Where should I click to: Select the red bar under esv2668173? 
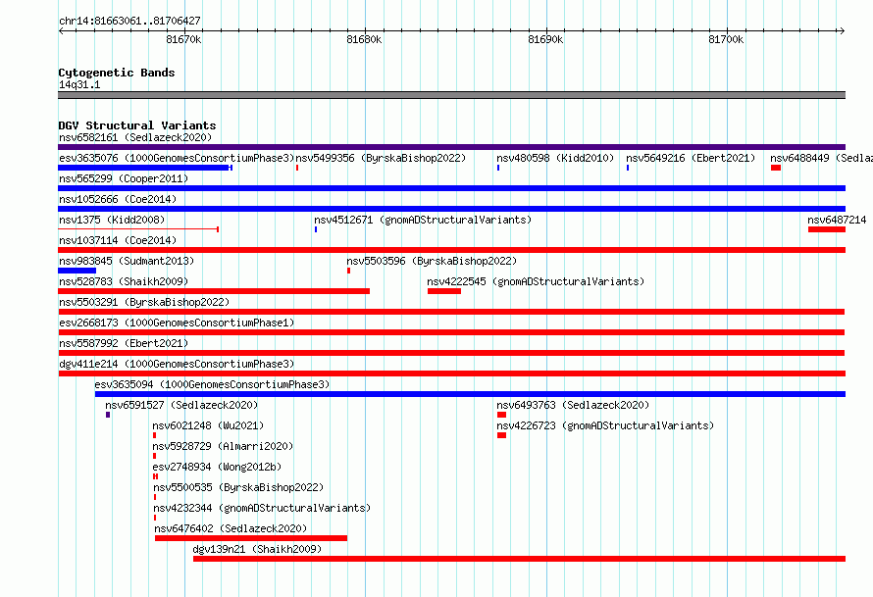[451, 332]
